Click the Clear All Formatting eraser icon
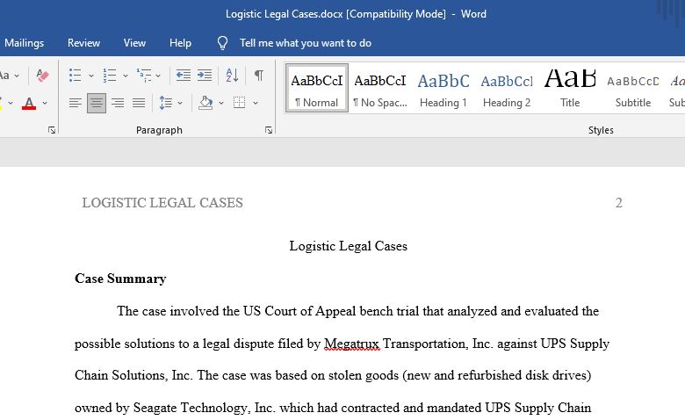This screenshot has width=685, height=420. (x=42, y=76)
